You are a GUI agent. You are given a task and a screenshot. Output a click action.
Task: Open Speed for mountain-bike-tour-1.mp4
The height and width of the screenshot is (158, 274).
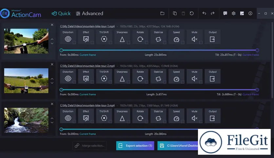[176, 37]
